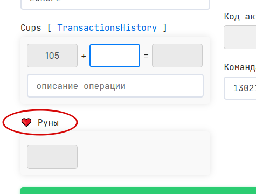This screenshot has width=256, height=194.
Task: Click the partially visible text field above Cups
Action: [x=115, y=4]
